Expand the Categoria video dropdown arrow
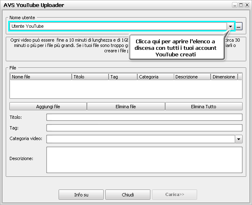Image resolution: width=252 pixels, height=205 pixels. click(x=238, y=139)
